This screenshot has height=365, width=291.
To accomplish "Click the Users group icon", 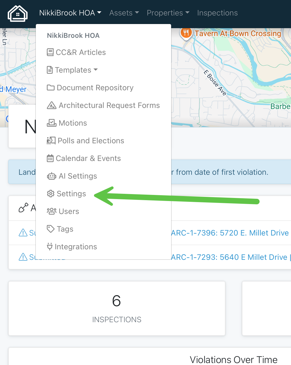I will coord(52,211).
